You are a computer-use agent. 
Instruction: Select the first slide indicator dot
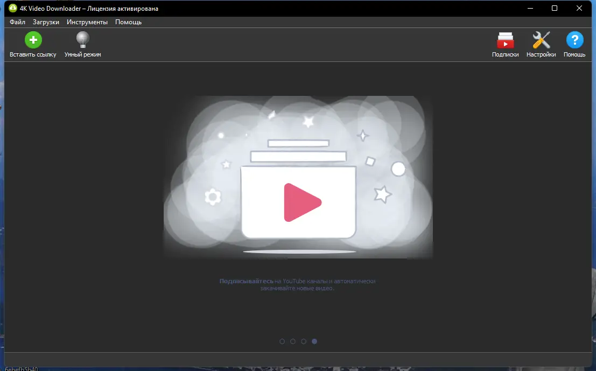click(282, 341)
